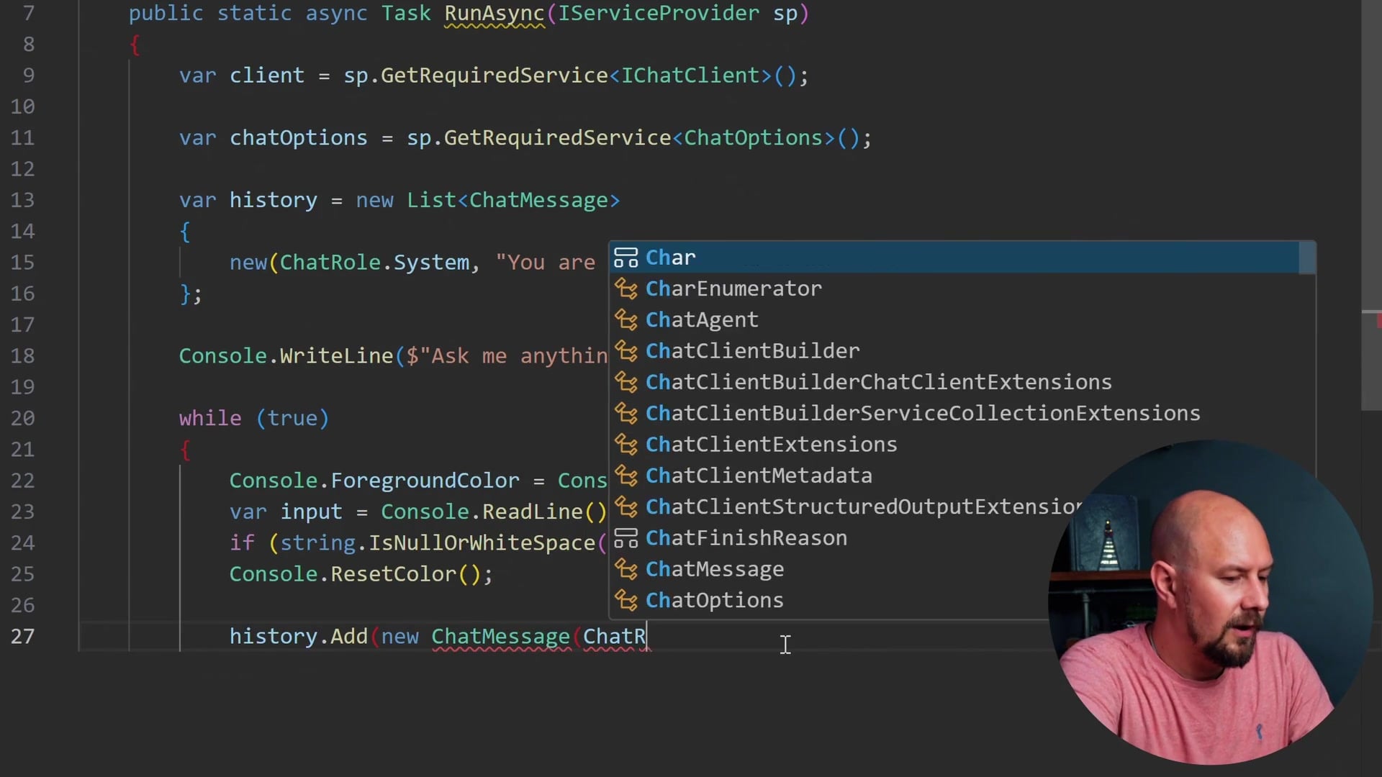Click the class icon beside ChatClientBuilder
The width and height of the screenshot is (1382, 777).
coord(626,351)
